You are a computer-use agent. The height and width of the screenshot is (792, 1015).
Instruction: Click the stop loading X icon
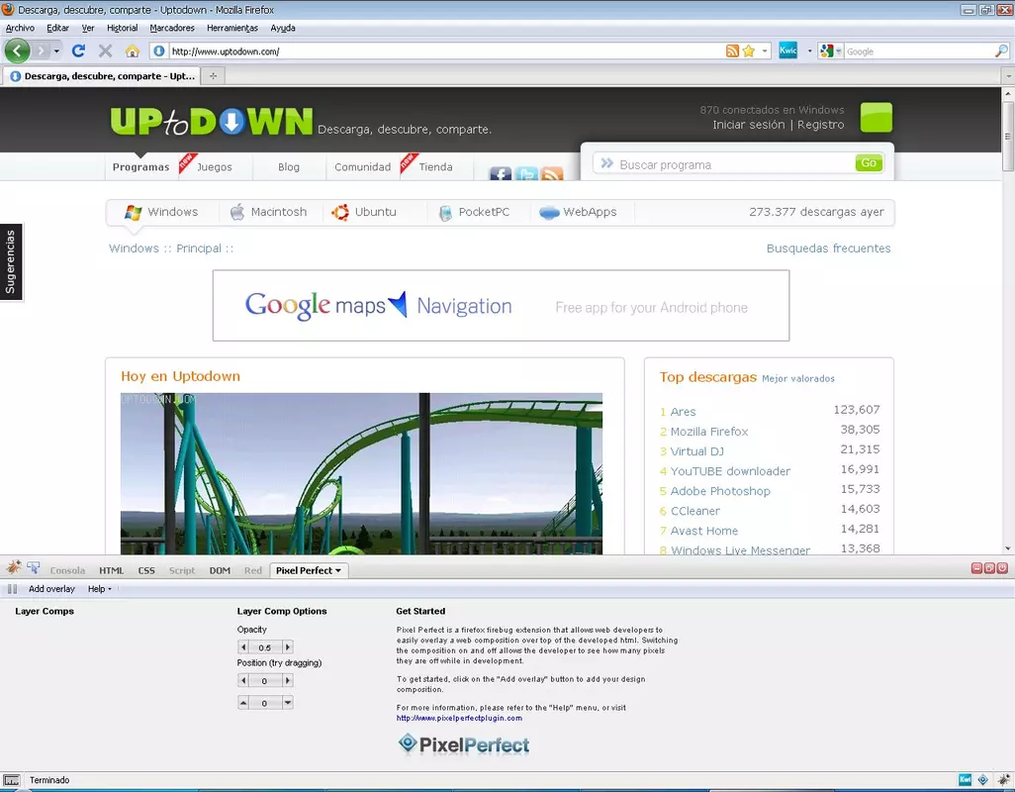tap(106, 50)
